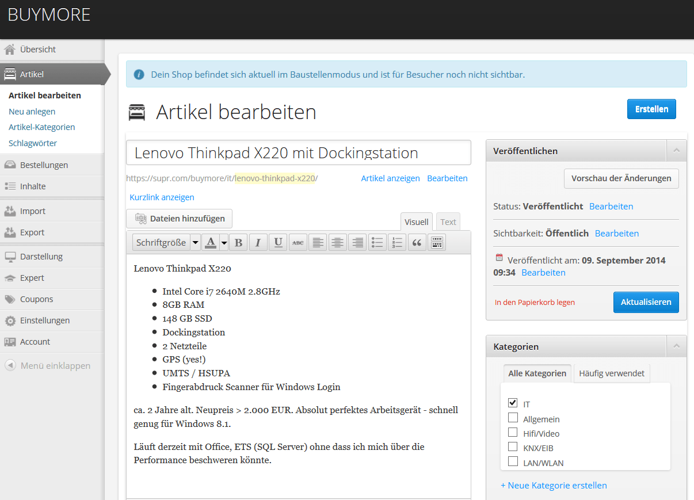Insert a bulleted list
Image resolution: width=694 pixels, height=500 pixels.
point(377,243)
